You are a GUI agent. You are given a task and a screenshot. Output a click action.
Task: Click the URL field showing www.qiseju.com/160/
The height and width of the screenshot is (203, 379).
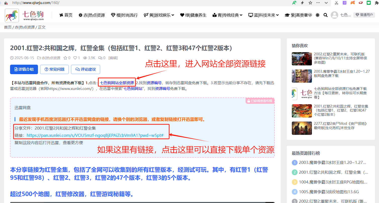pos(36,3)
